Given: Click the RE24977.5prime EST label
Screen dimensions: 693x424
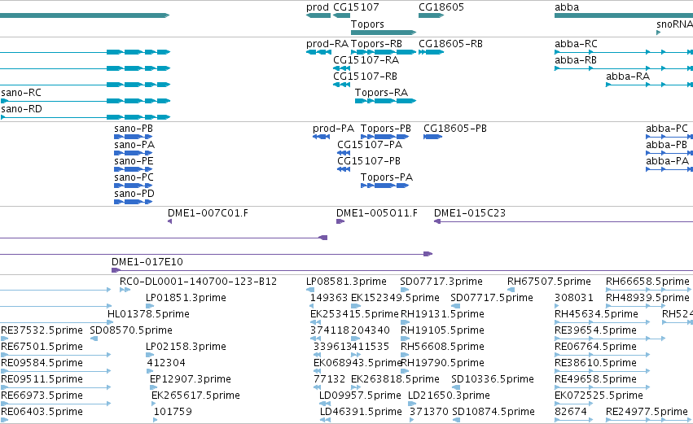Looking at the screenshot, I should click(647, 413).
